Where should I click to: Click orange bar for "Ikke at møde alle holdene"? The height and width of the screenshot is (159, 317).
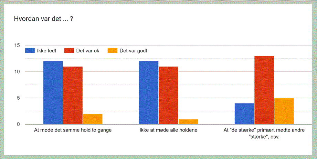[188, 121]
